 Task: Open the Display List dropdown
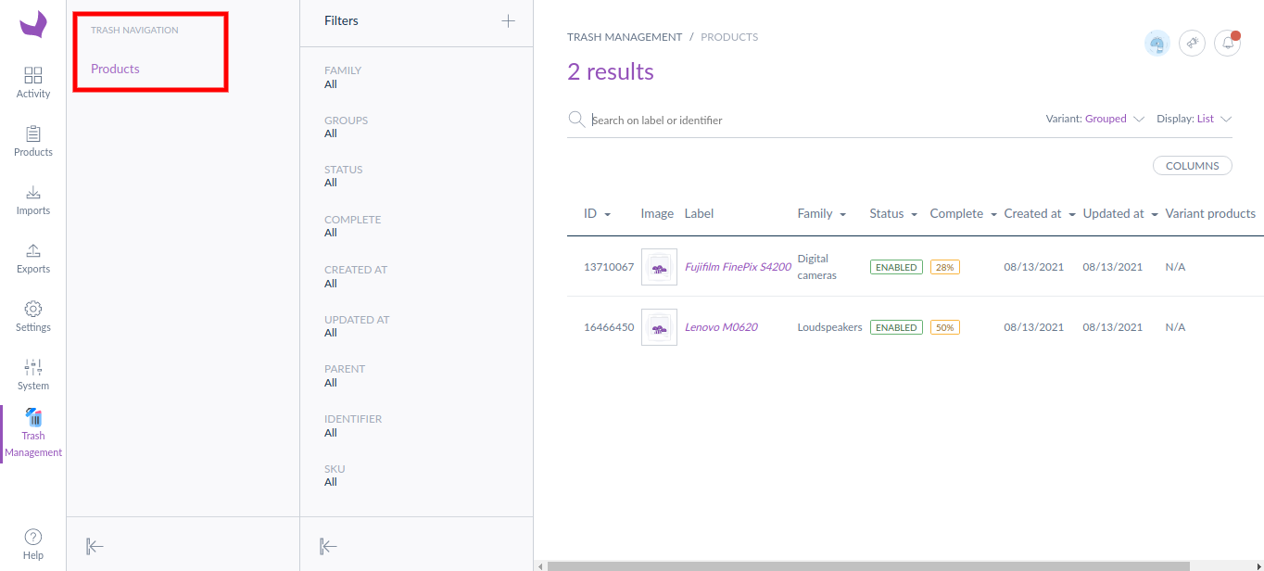1194,119
